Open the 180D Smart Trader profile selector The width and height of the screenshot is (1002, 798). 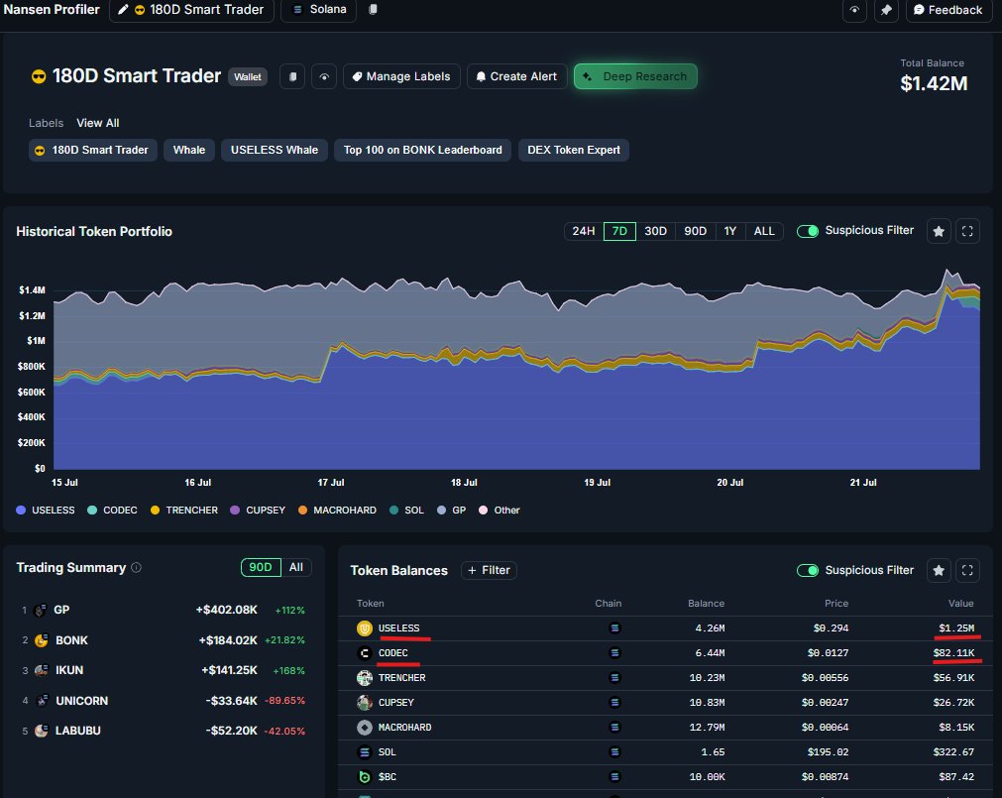pos(191,10)
